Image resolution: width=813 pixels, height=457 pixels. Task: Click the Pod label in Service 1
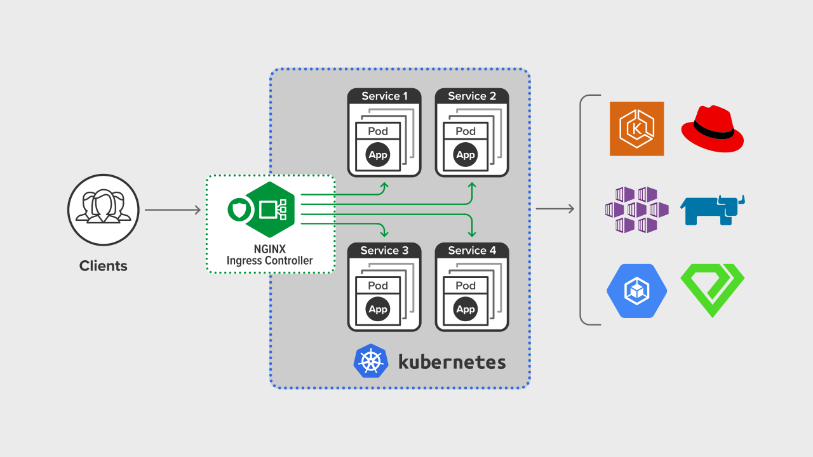click(x=378, y=131)
